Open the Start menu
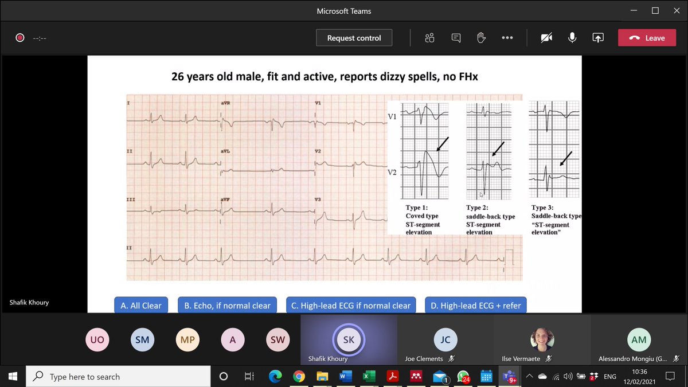Image resolution: width=688 pixels, height=387 pixels. point(12,377)
